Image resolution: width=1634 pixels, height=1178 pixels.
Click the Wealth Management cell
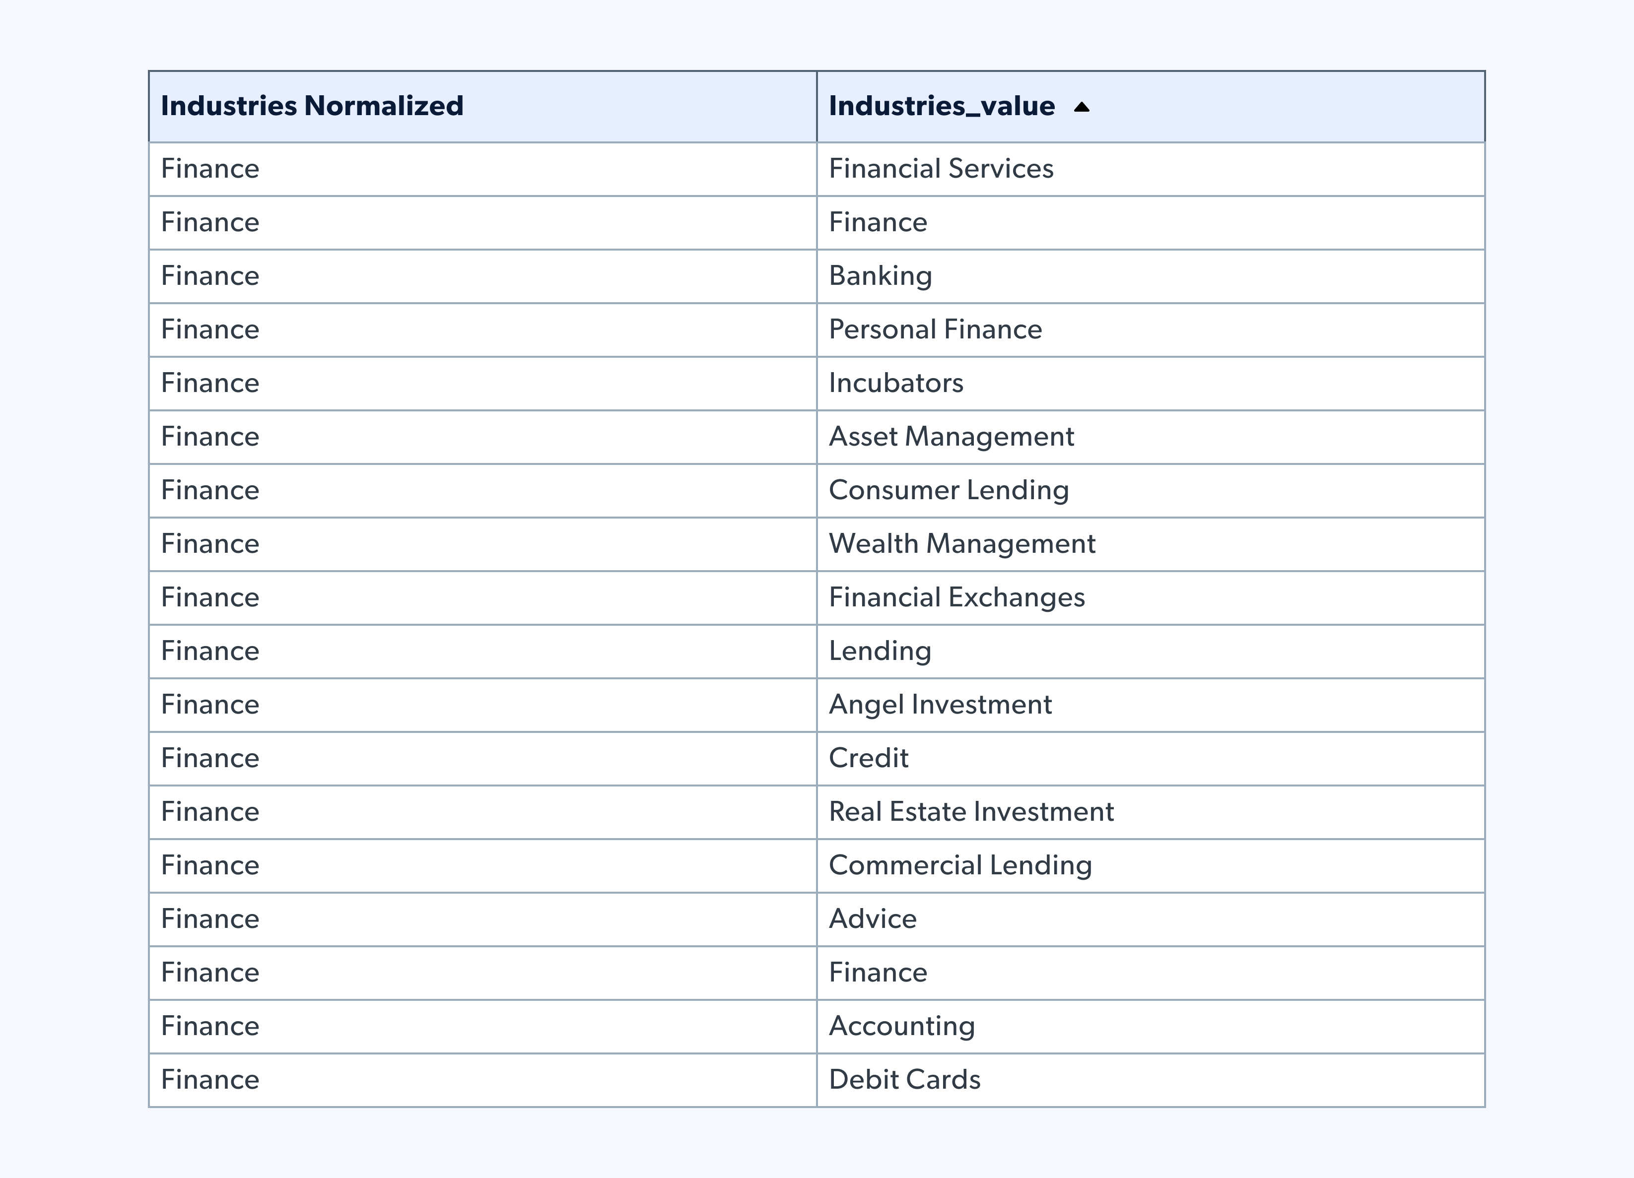tap(962, 544)
